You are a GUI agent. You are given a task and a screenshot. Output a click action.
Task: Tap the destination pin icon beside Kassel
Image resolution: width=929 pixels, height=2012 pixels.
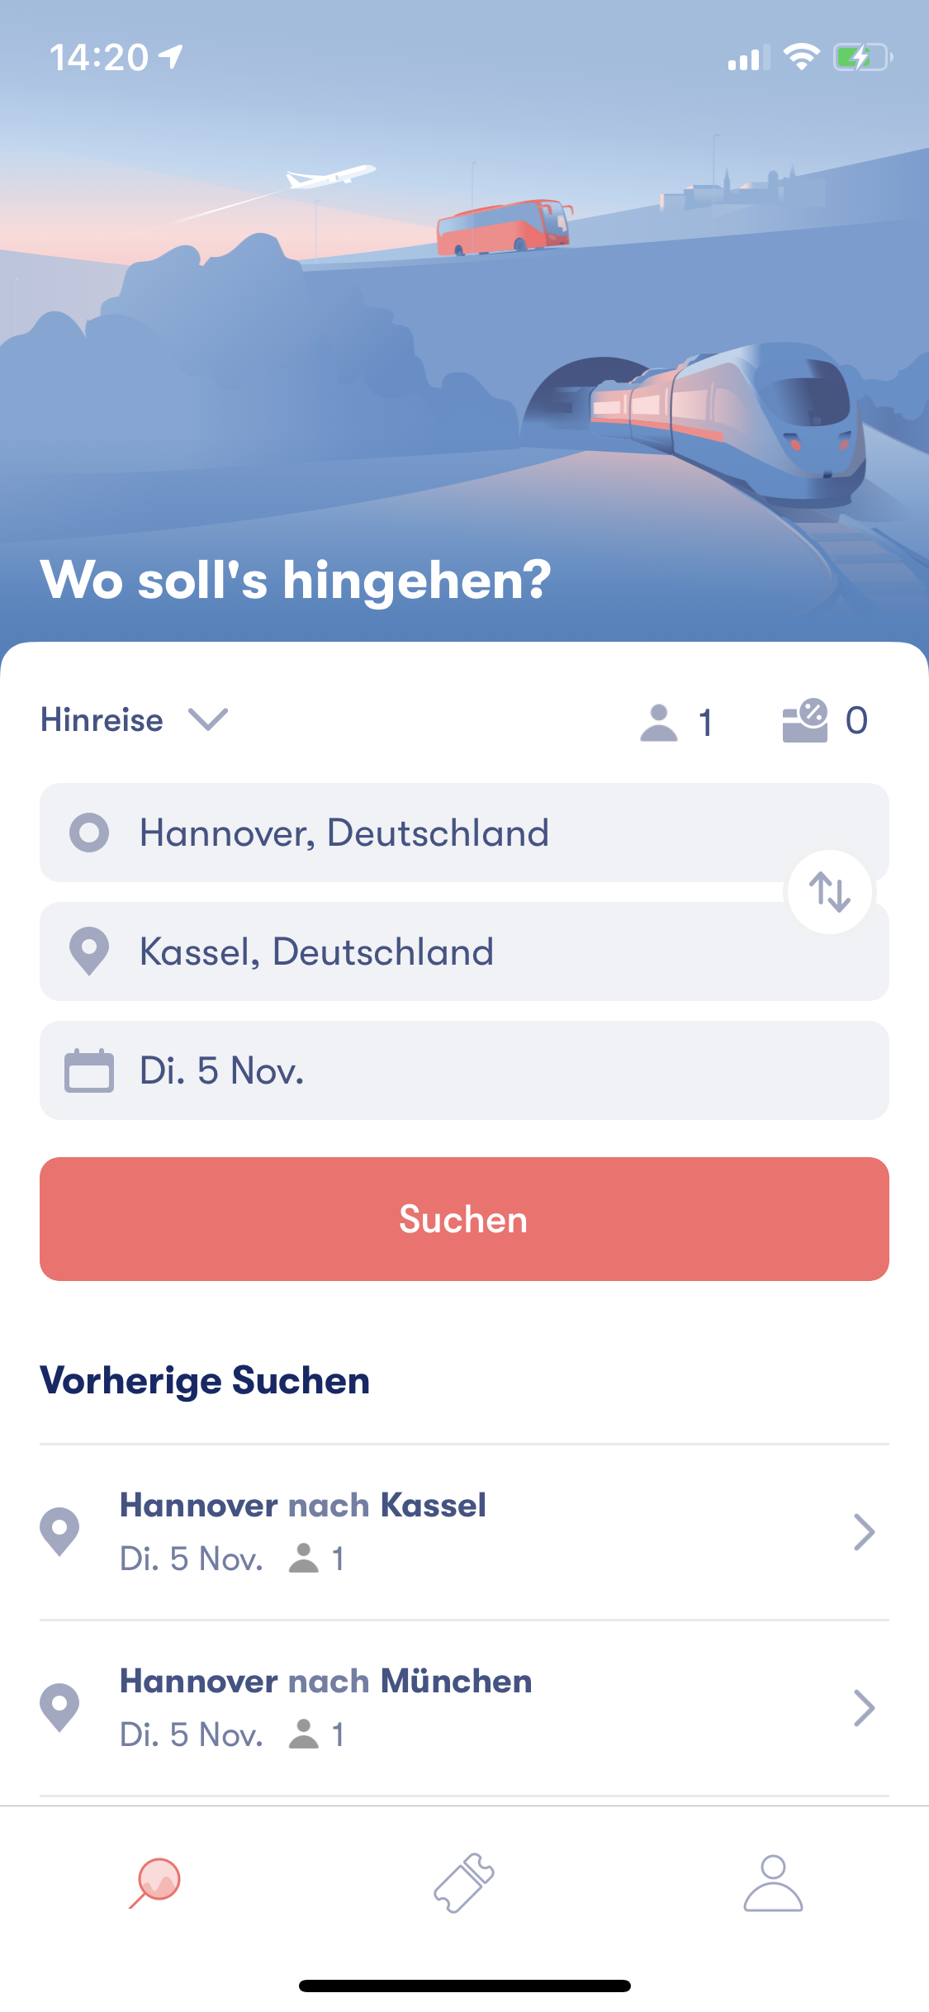(89, 951)
